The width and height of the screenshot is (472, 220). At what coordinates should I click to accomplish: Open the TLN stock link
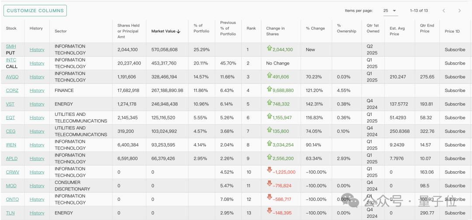tap(10, 213)
